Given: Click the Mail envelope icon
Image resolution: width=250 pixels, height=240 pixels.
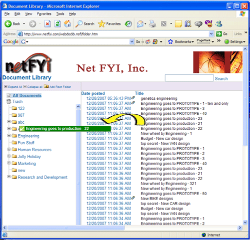Looking at the screenshot, I should click(x=140, y=24).
